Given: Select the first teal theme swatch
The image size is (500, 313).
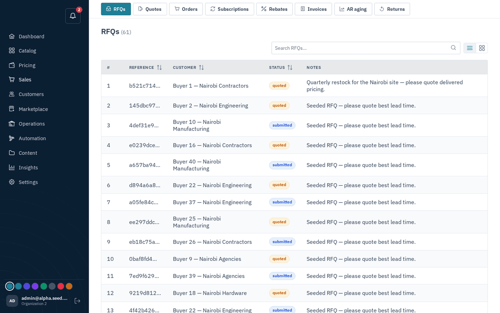Looking at the screenshot, I should coord(10,286).
